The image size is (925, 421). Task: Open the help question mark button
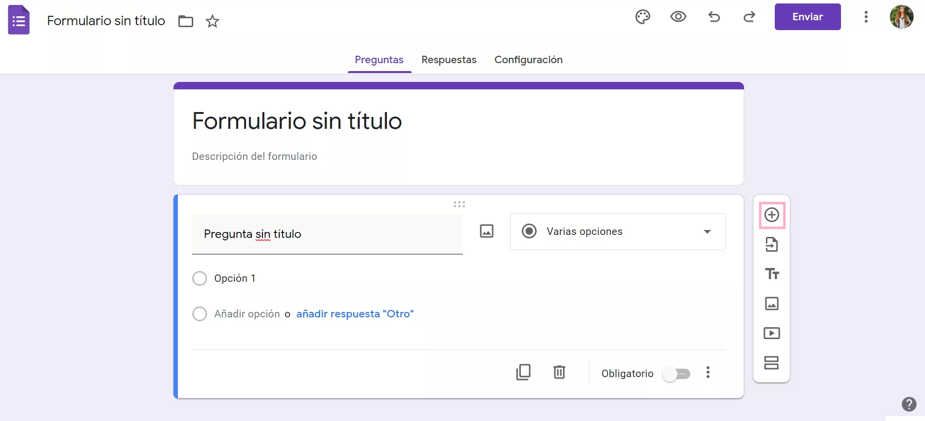point(909,404)
